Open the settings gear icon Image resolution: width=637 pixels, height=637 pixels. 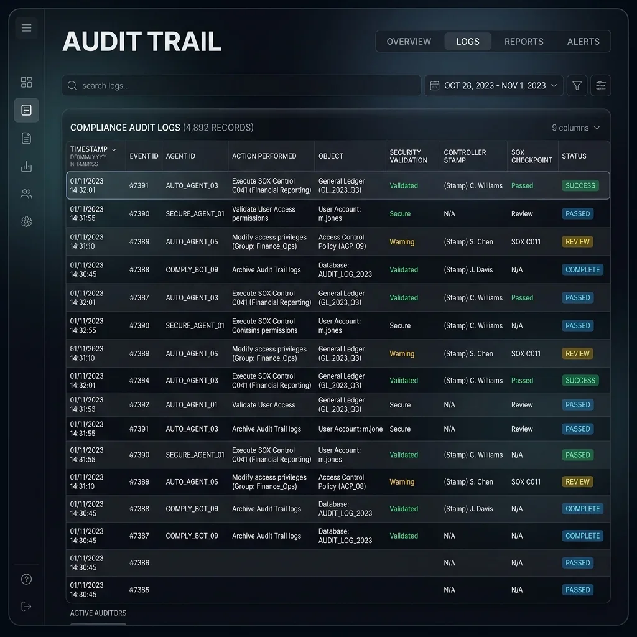pos(26,221)
